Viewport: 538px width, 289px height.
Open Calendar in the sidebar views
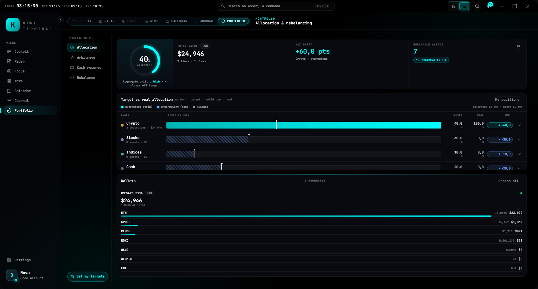point(30,91)
